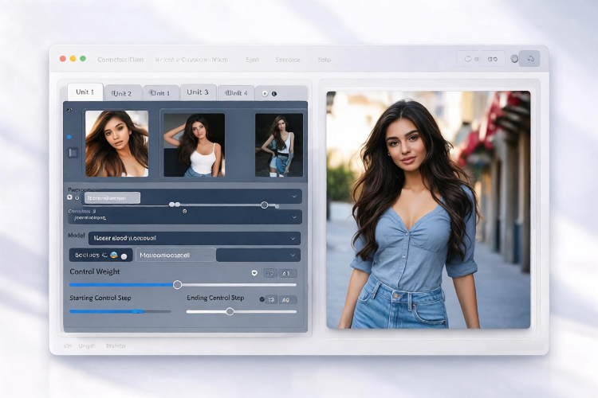Screen dimensions: 598x398
Task: Open the Unit 4 tab
Action: pos(236,93)
